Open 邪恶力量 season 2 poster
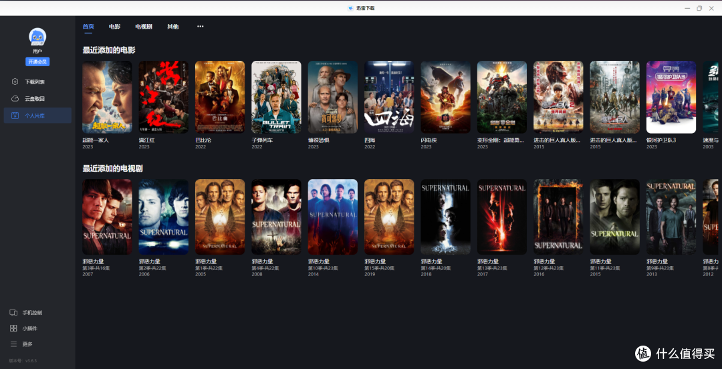Viewport: 722px width, 369px height. (x=164, y=217)
